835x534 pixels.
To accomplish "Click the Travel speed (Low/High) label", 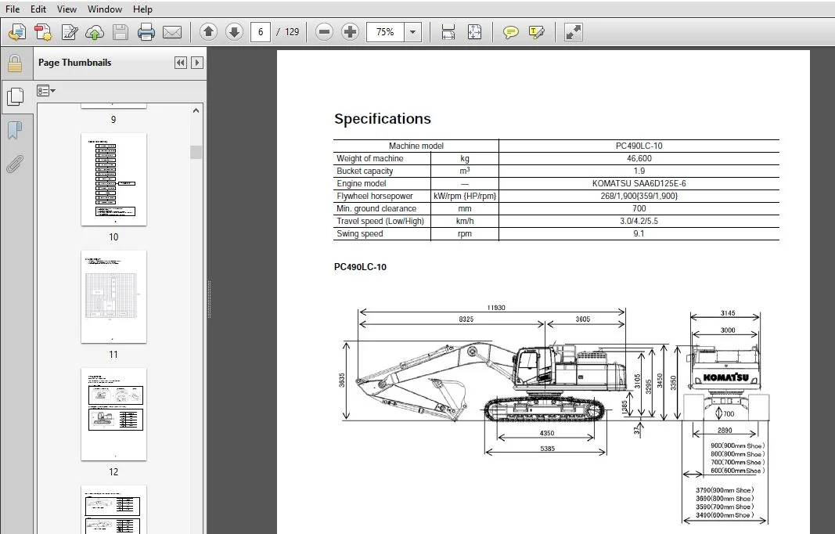I will coord(380,221).
